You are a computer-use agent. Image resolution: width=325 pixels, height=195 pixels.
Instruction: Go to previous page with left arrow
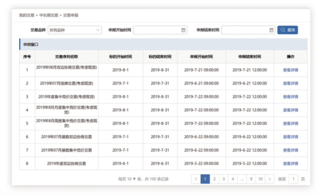coord(196,179)
